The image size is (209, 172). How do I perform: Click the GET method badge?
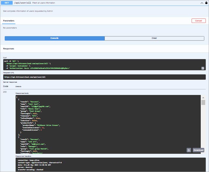pyautogui.click(x=7, y=3)
